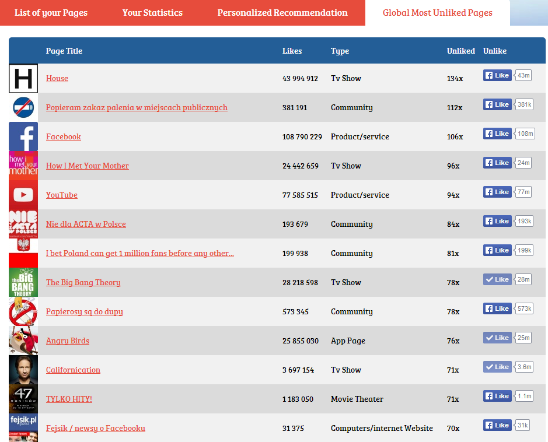Unlike the Californication page

[x=497, y=367]
